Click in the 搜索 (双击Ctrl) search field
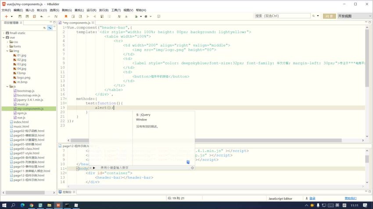 [x=282, y=16]
